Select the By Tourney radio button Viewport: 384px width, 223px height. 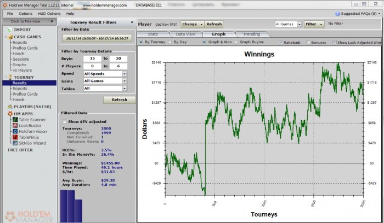pos(141,42)
